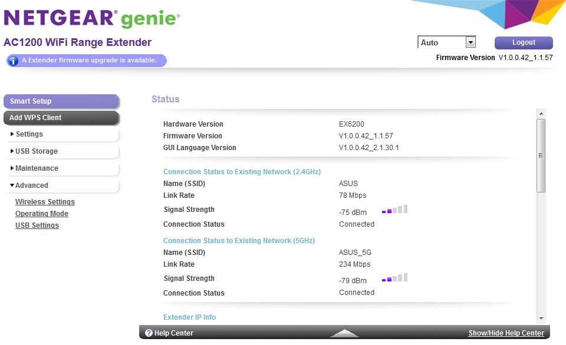Click the signal value -79 dBm
Screen dimensions: 566x345
[353, 280]
